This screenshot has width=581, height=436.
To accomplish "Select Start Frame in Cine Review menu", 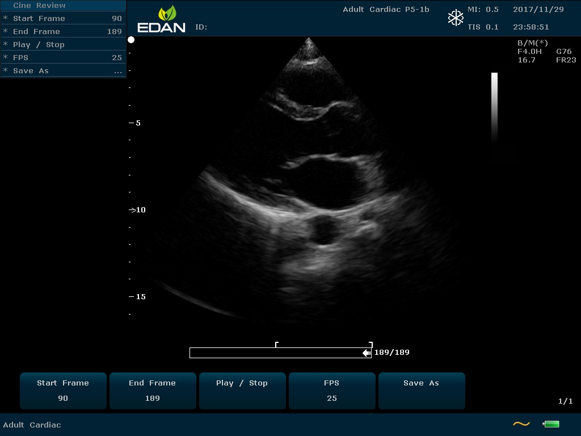I will 62,19.
